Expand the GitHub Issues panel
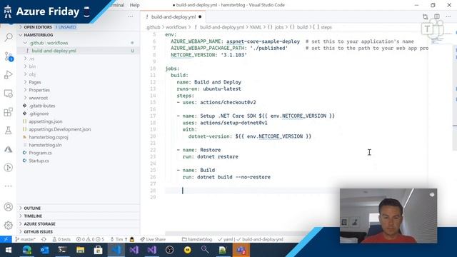Viewport: 457px width, 257px height. click(x=78, y=231)
